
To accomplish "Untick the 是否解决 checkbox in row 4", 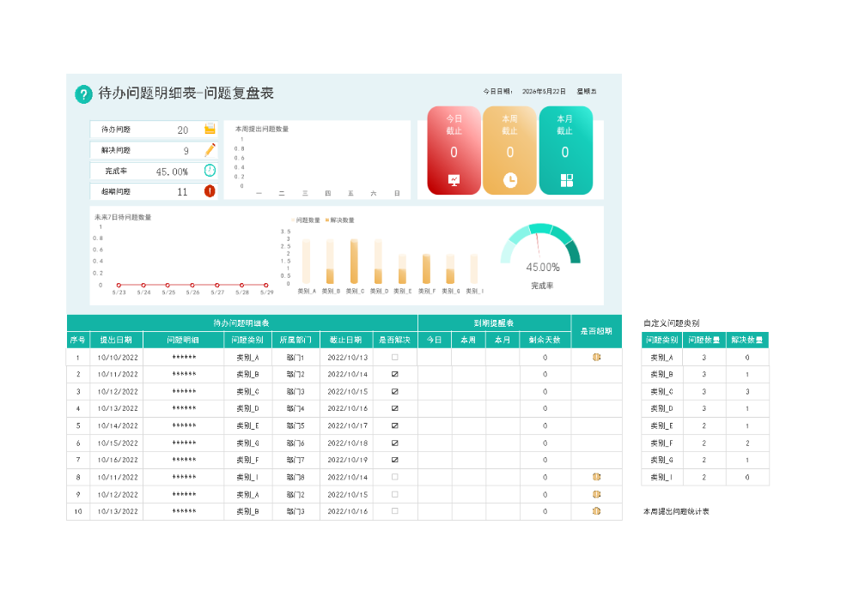I will click(395, 408).
